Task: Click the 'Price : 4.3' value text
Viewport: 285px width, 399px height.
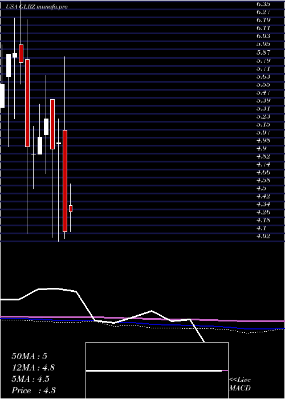Action: click(x=34, y=390)
